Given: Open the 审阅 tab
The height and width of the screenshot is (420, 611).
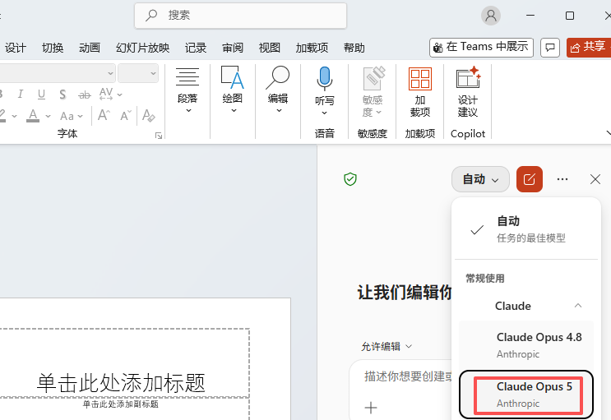Looking at the screenshot, I should point(233,48).
